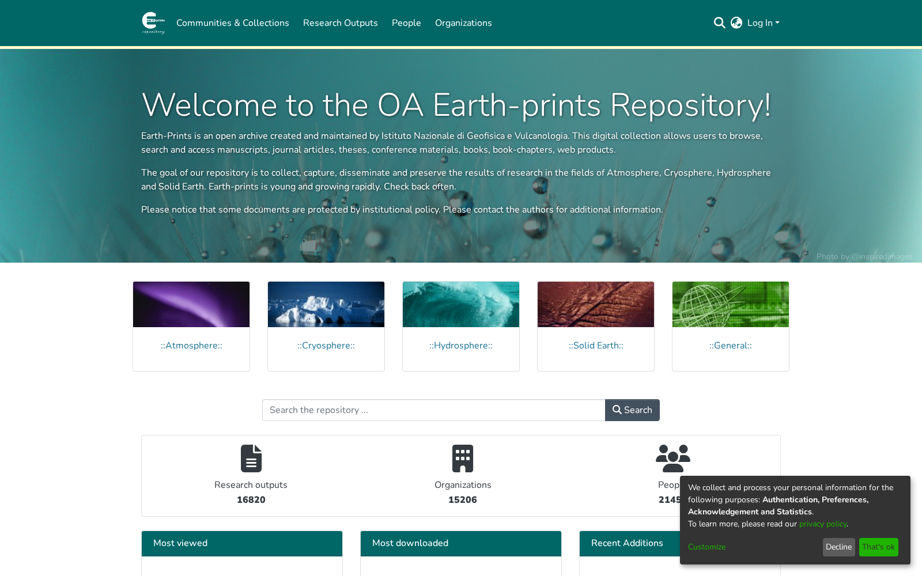Click the General green globe thumbnail

tap(731, 304)
